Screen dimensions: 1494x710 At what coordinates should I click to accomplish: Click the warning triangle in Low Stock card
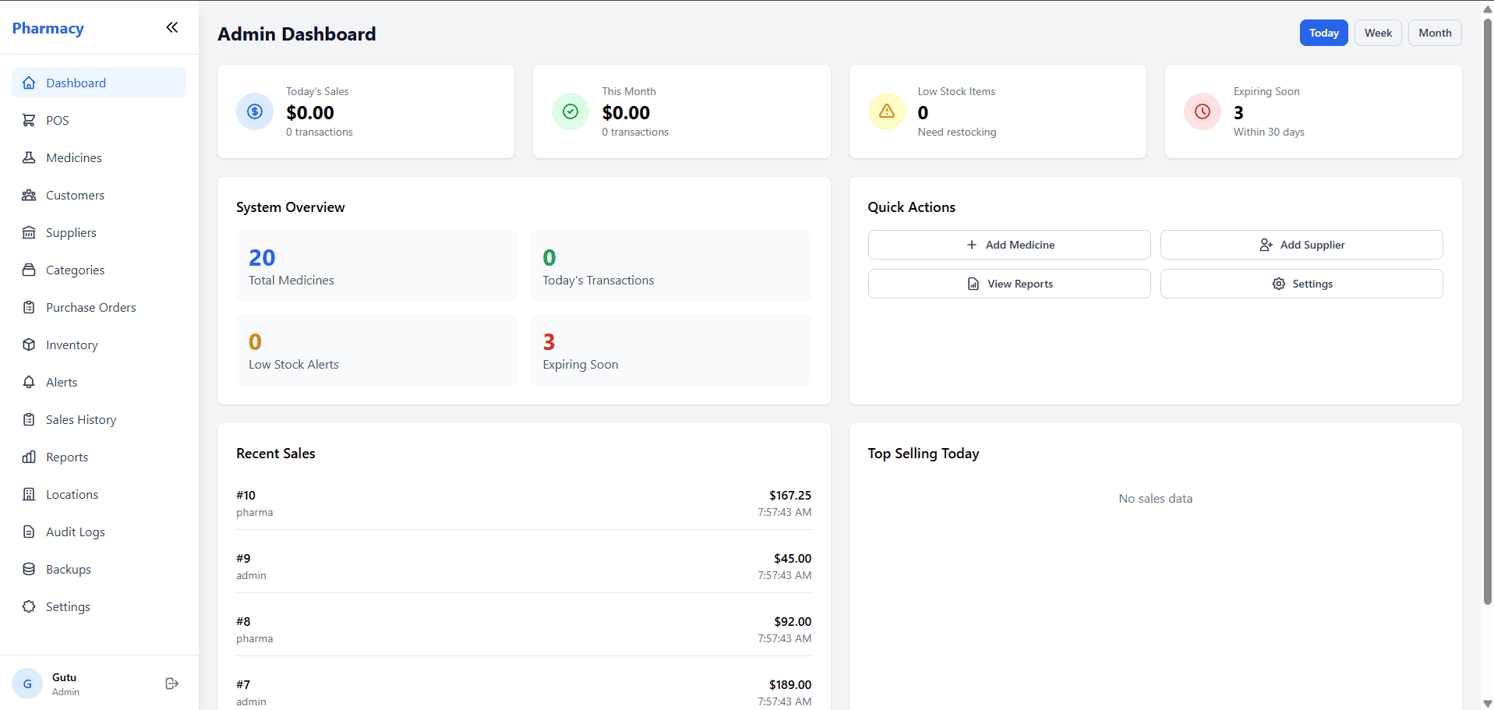coord(887,111)
